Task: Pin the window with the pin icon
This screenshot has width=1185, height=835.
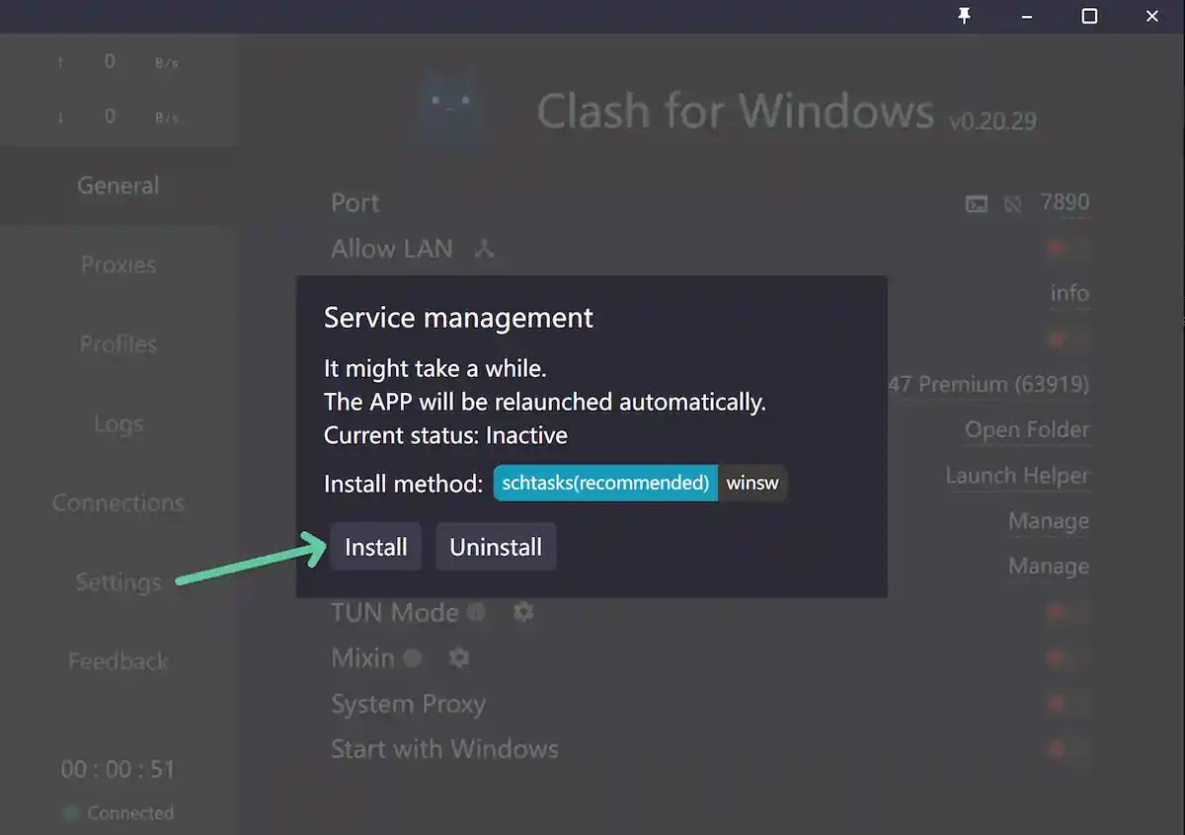Action: 964,16
